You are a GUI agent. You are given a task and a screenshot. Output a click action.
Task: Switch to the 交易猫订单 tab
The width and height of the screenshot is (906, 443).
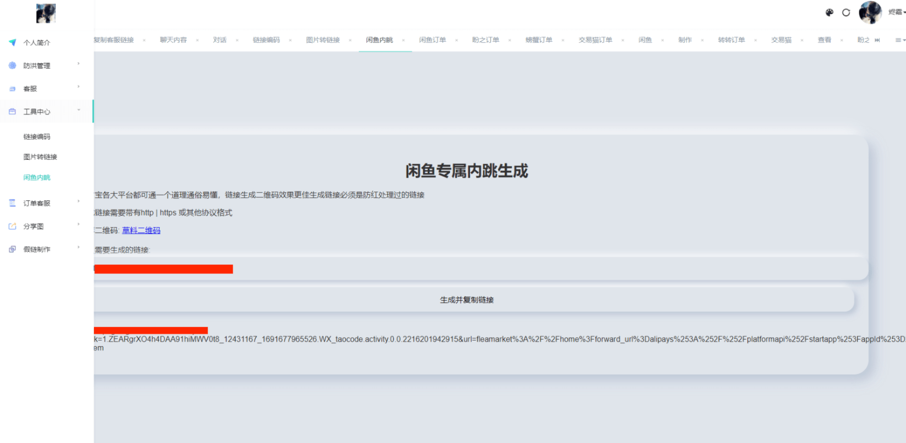(x=595, y=40)
